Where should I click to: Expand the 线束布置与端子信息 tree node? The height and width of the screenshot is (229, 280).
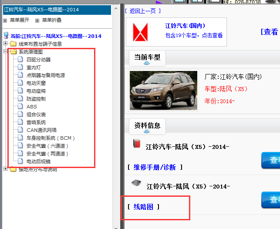pyautogui.click(x=5, y=44)
